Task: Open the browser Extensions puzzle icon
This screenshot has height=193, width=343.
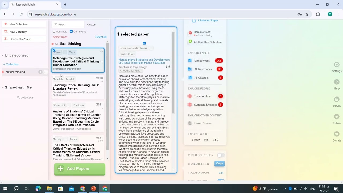Action: click(x=318, y=14)
